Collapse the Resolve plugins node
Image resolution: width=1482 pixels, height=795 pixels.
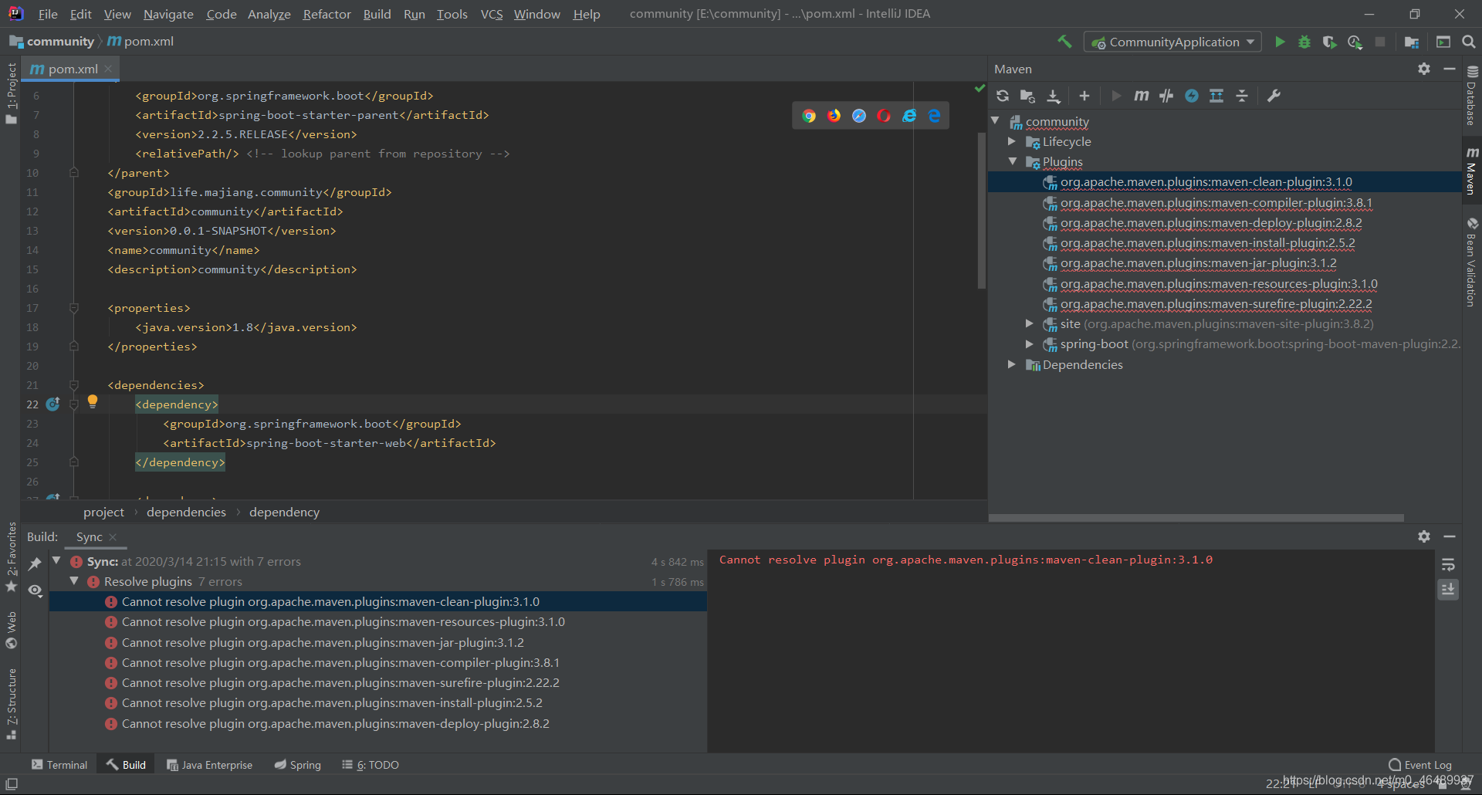coord(74,581)
